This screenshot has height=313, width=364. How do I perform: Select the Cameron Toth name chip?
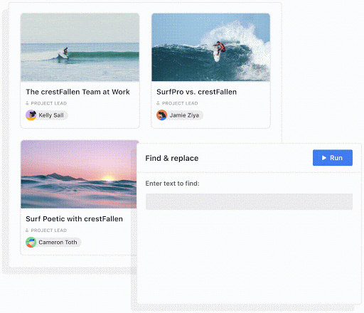coord(53,243)
